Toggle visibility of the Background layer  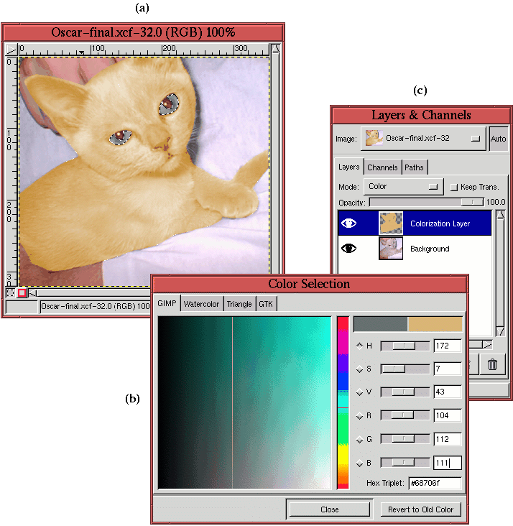[x=349, y=249]
